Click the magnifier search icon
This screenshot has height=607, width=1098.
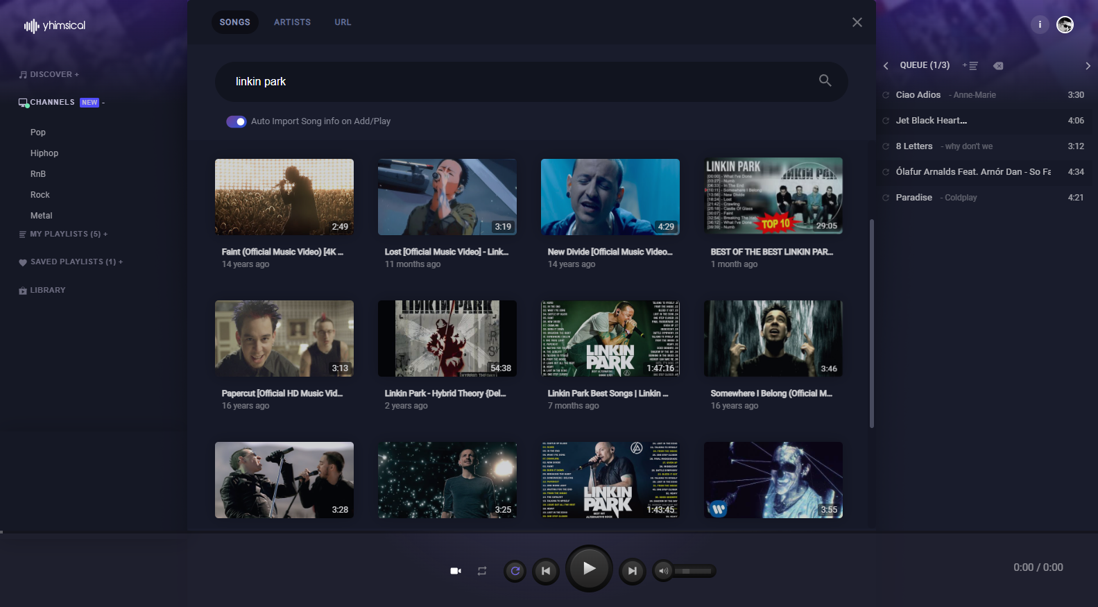pos(825,80)
